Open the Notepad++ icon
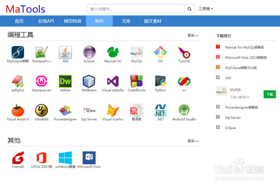280x188 pixels. (x=41, y=52)
